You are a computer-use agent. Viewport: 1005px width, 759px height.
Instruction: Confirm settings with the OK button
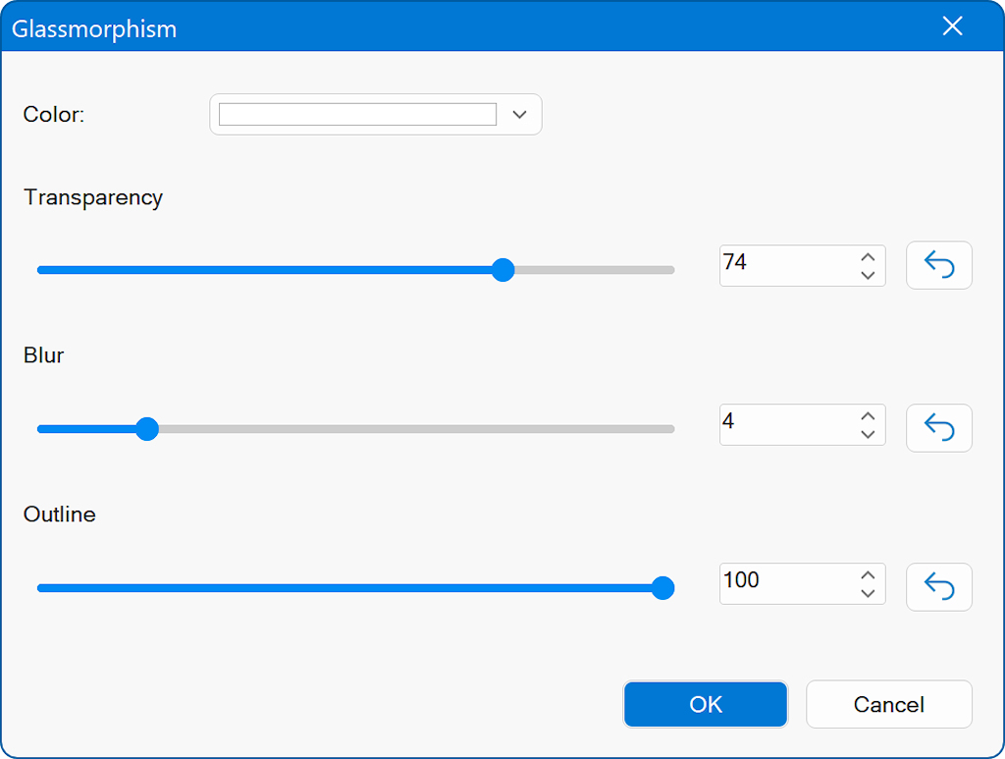[x=705, y=704]
